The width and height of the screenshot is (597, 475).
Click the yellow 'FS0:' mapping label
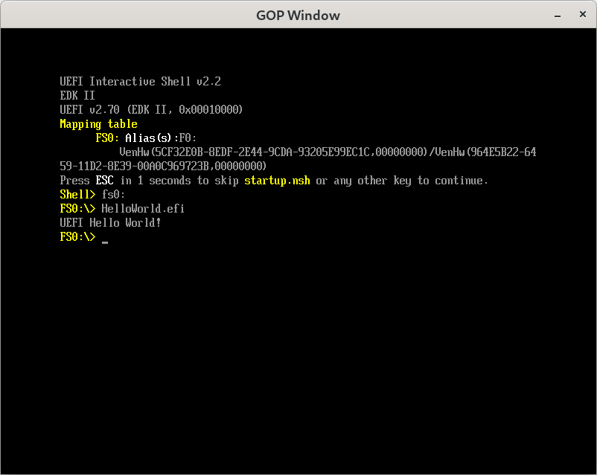tap(107, 138)
